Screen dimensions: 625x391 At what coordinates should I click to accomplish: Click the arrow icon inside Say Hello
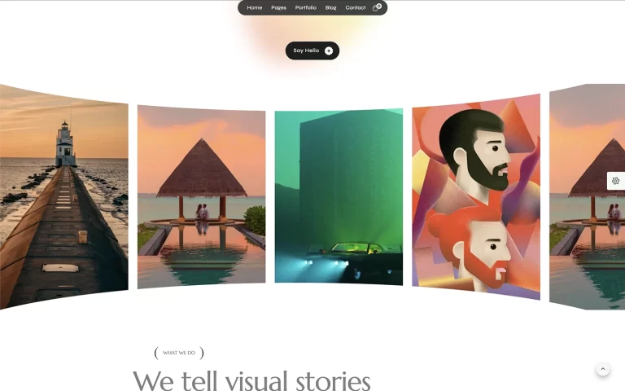pos(329,51)
